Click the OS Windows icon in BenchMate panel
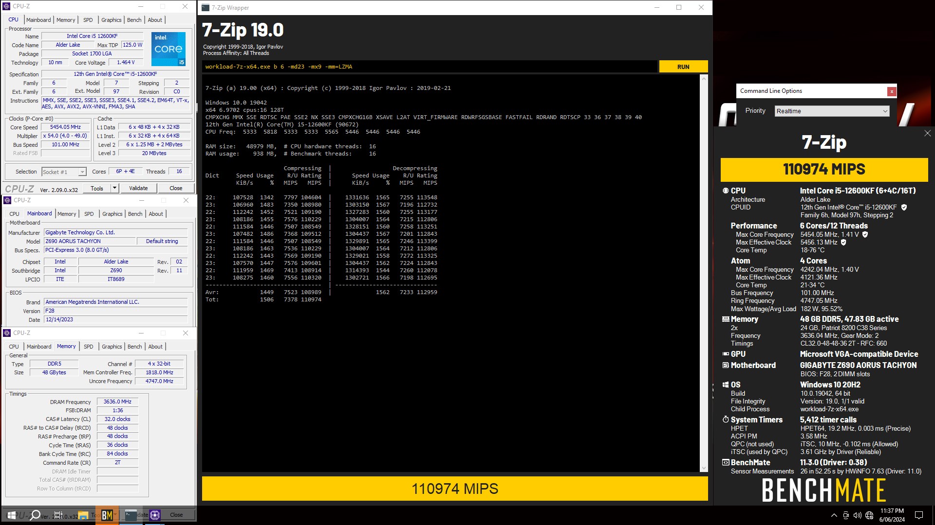The image size is (935, 525). click(726, 385)
